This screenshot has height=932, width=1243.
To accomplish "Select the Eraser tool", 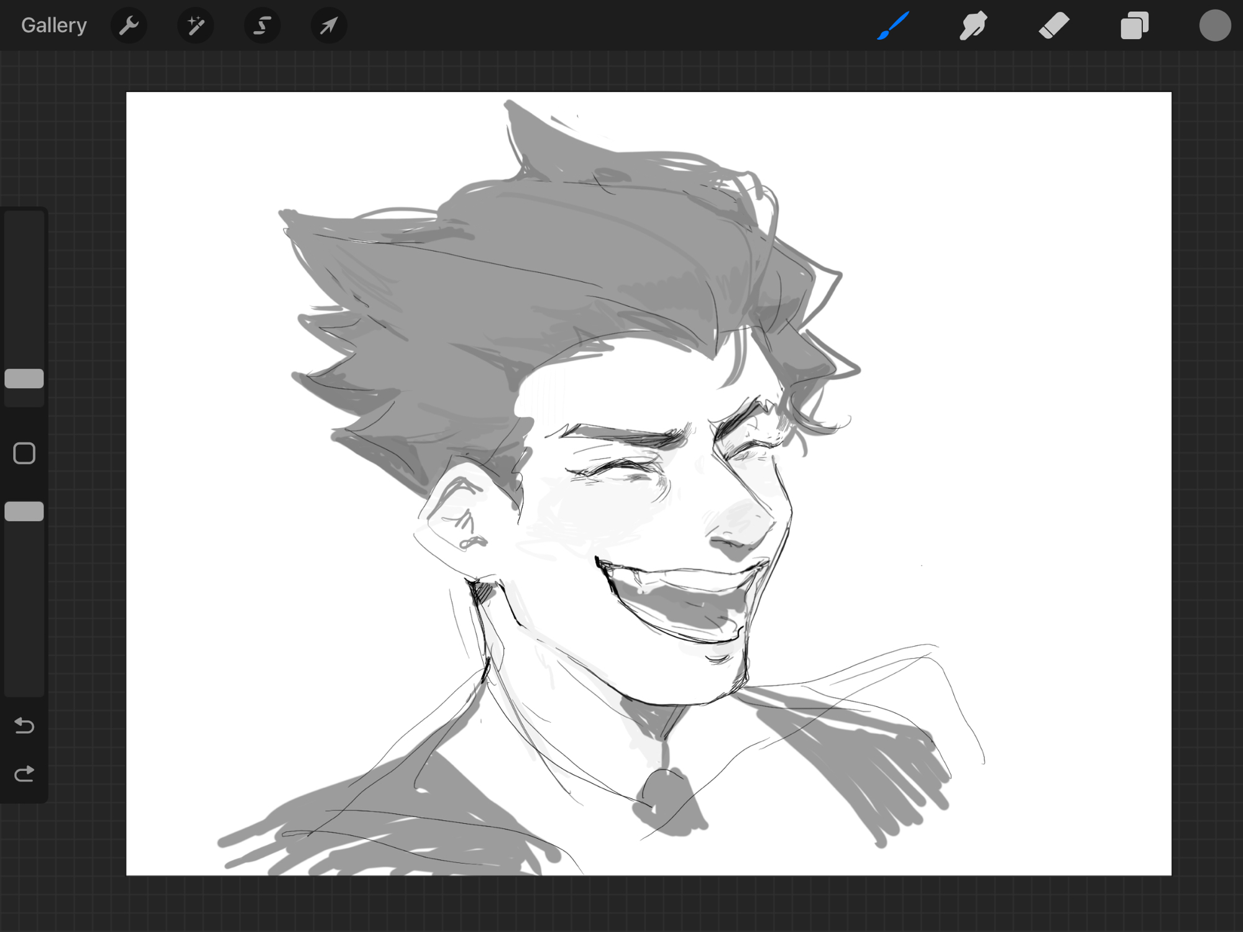I will pos(1054,25).
